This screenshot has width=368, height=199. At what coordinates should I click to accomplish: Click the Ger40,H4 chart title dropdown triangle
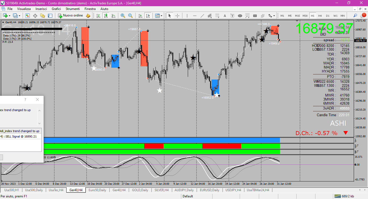coord(3,22)
